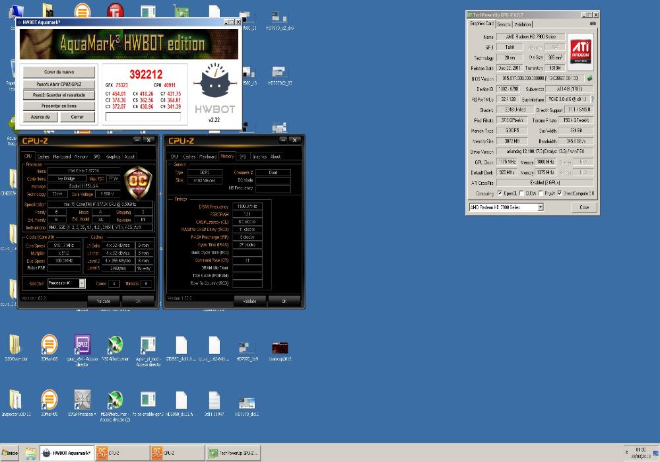Click the bus interface question mark in GPU-Z
The width and height of the screenshot is (660, 462).
[592, 99]
